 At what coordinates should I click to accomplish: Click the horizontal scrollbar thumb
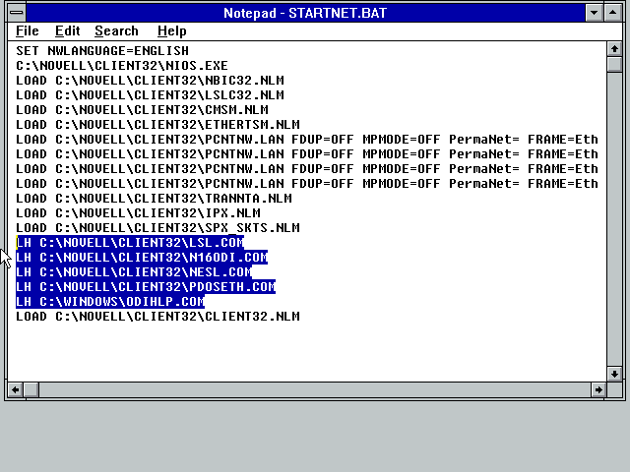point(31,389)
